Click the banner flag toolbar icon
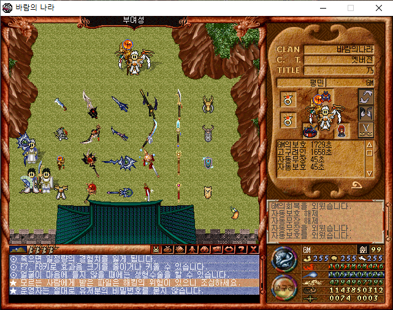This screenshot has height=310, width=393. (217, 249)
